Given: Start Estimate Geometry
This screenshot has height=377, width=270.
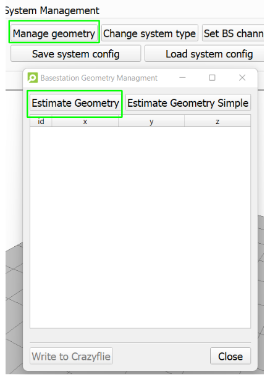Looking at the screenshot, I should pyautogui.click(x=75, y=103).
